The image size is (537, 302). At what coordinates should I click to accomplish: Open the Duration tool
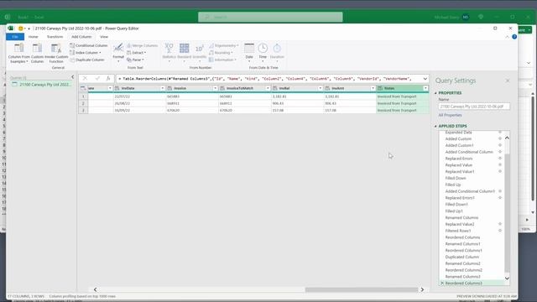[277, 51]
